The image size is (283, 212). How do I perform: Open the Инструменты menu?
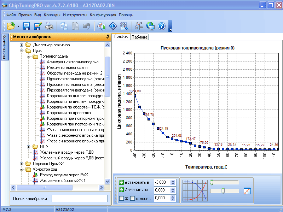(75, 15)
